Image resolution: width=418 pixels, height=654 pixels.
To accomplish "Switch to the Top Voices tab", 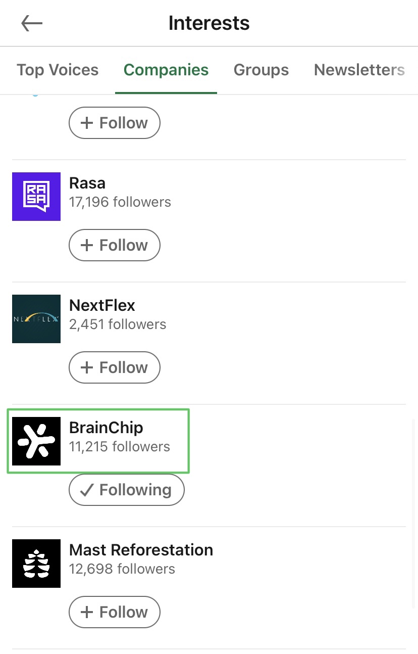I will 58,70.
